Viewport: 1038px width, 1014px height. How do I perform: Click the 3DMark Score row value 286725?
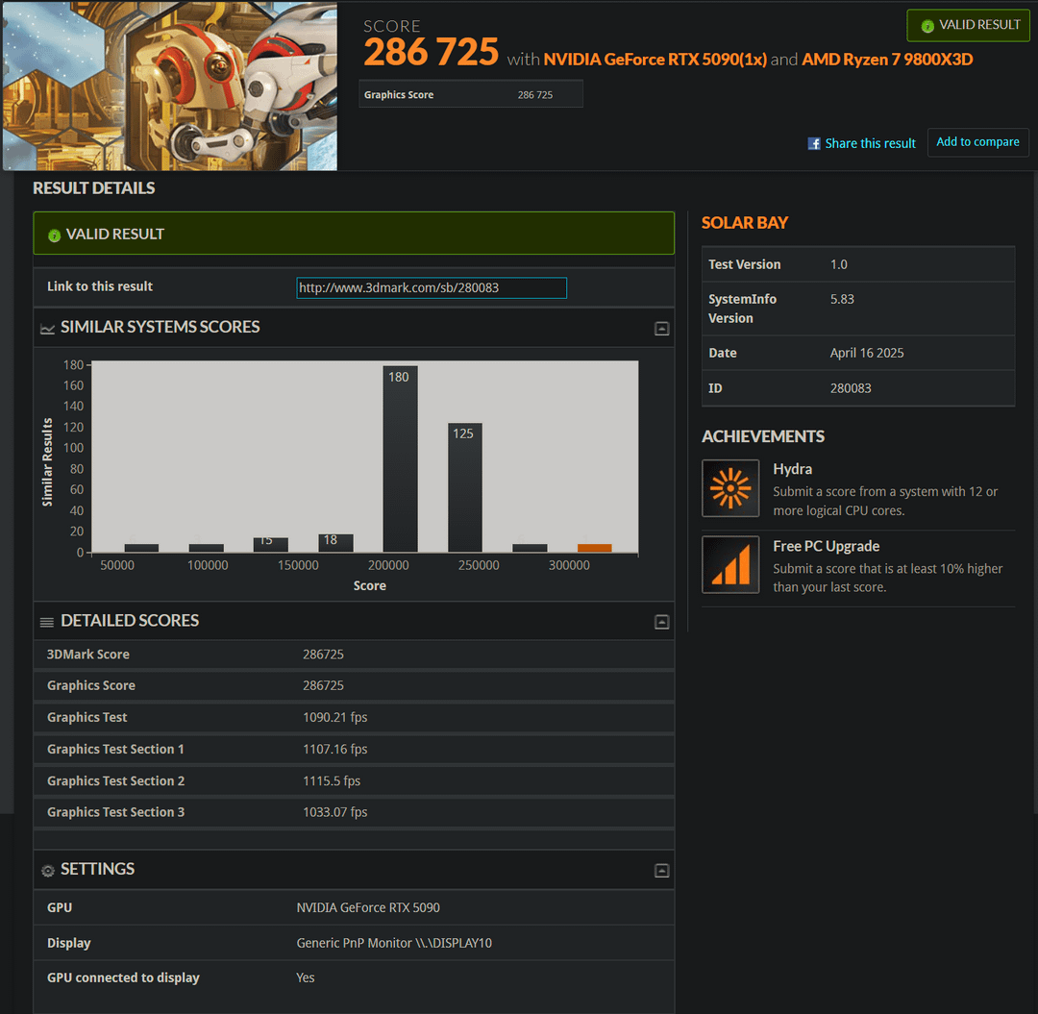323,655
